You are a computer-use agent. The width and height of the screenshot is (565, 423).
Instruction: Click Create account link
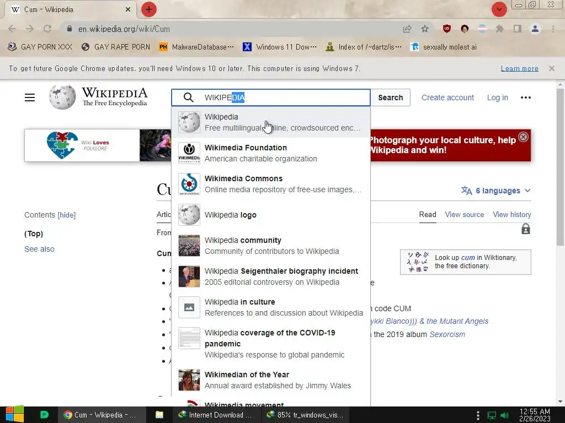pos(447,97)
